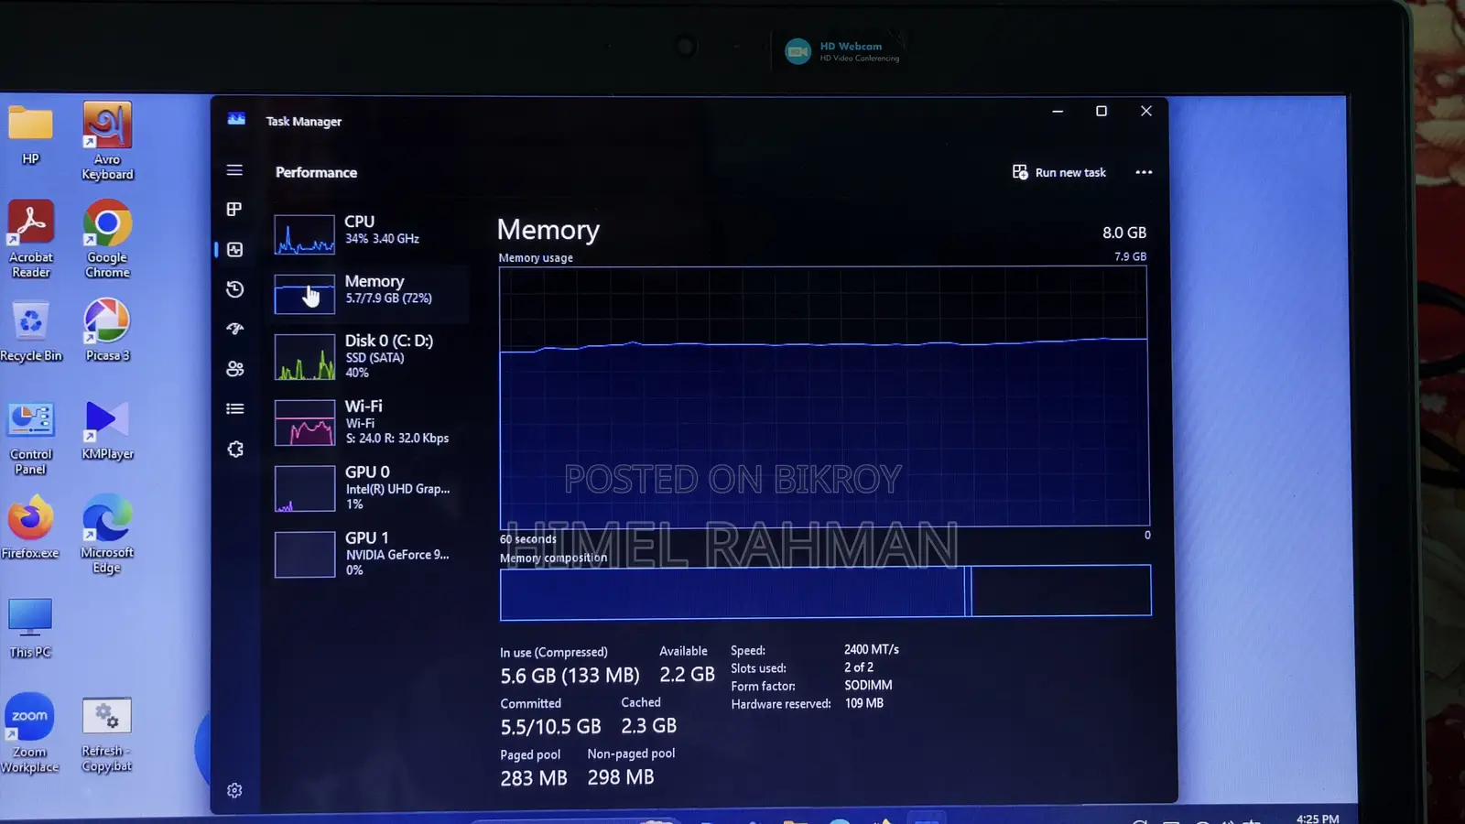Launch Microsoft Edge desktop shortcut
The image size is (1465, 824).
[x=107, y=535]
